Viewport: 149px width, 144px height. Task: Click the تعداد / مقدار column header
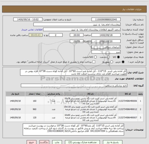pos(35,94)
